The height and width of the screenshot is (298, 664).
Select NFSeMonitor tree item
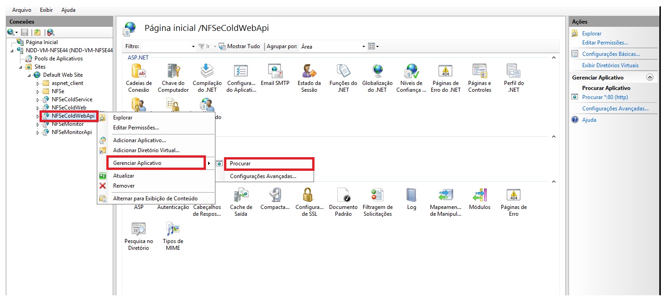[68, 124]
